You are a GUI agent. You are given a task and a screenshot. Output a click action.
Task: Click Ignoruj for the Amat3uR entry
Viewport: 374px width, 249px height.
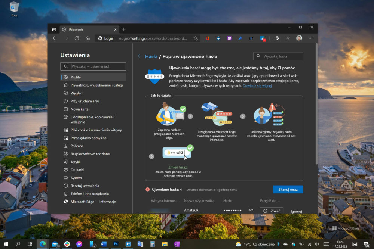click(x=296, y=211)
